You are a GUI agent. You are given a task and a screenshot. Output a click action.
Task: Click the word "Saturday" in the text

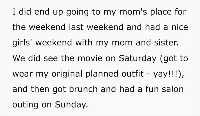[138, 58]
